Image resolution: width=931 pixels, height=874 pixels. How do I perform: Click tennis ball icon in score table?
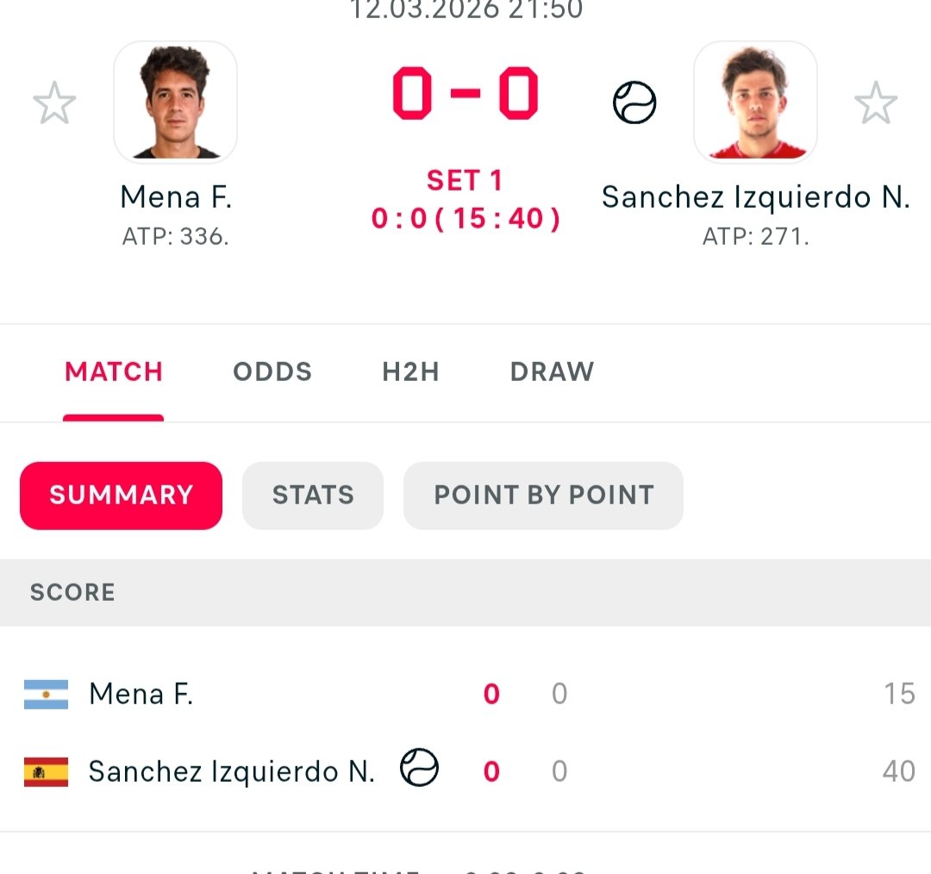click(x=420, y=767)
